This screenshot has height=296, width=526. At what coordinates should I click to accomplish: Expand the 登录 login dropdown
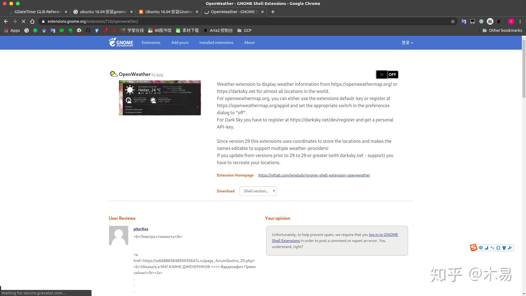coord(407,43)
